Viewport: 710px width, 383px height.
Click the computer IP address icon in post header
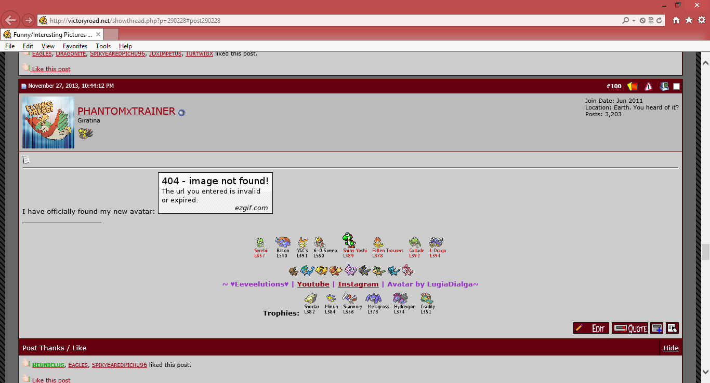664,86
